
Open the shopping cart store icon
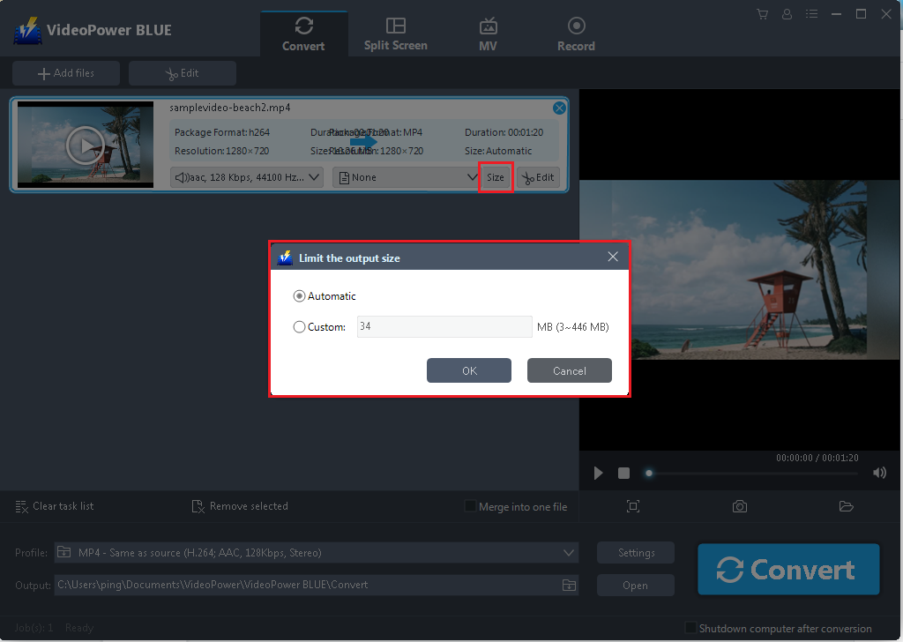[762, 13]
